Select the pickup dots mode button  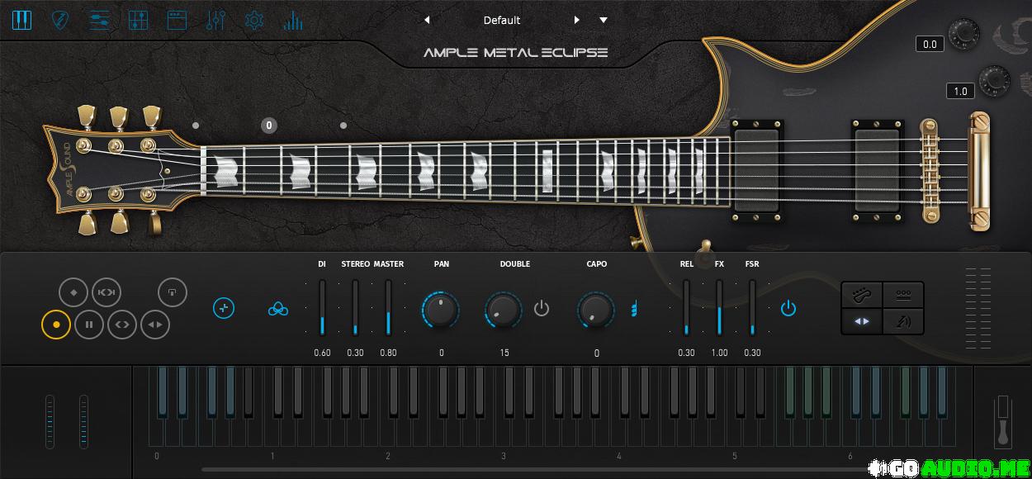[x=903, y=295]
